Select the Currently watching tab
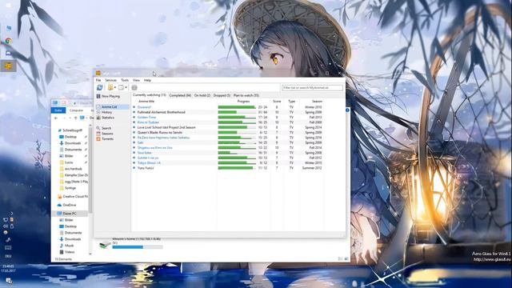Screen dimensions: 512x288 [x=150, y=95]
